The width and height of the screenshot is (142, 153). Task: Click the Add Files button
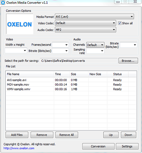[17, 135]
